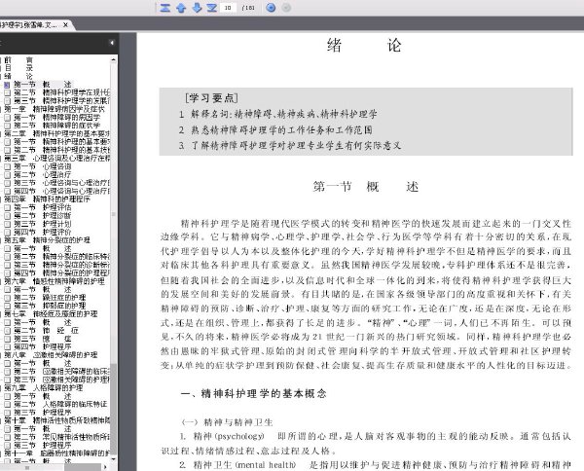This screenshot has height=471, width=584.
Task: Open the 第九章 人格障碍的护理 bookmark
Action: pyautogui.click(x=43, y=387)
